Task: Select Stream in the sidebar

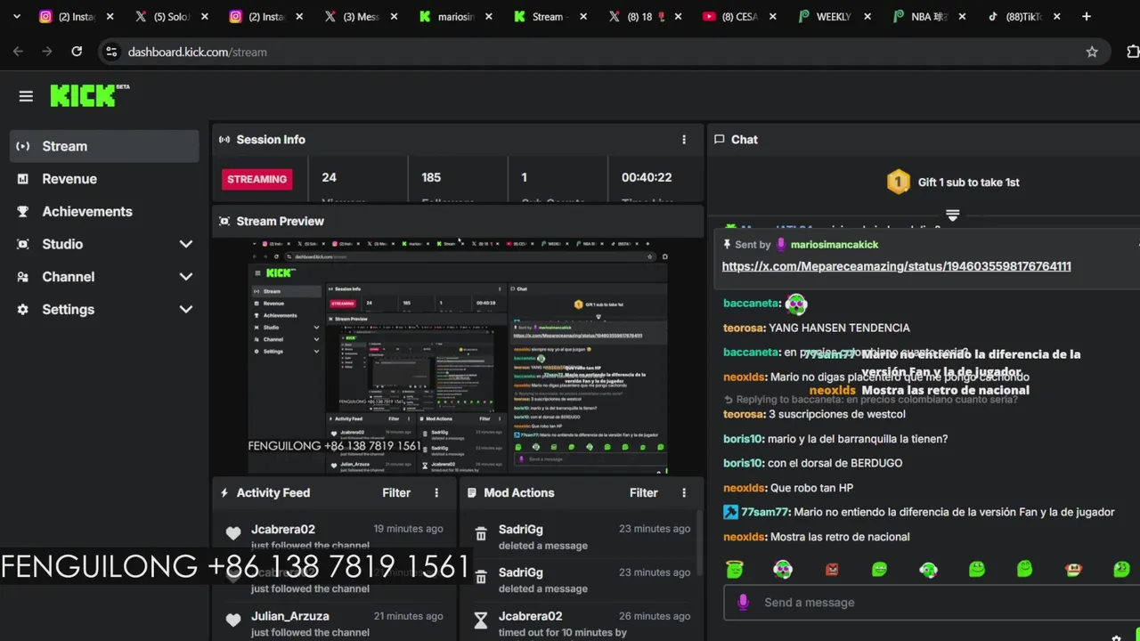Action: pyautogui.click(x=104, y=146)
